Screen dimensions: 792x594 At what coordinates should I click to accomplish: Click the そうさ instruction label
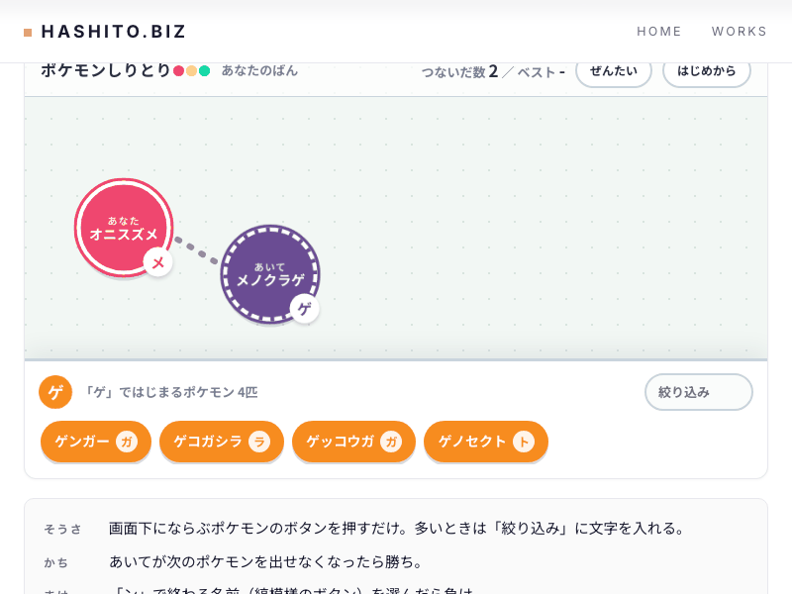point(62,529)
